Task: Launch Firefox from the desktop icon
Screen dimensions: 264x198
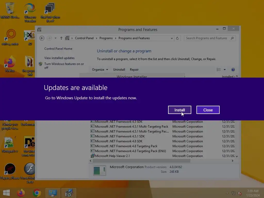Action: 10,64
